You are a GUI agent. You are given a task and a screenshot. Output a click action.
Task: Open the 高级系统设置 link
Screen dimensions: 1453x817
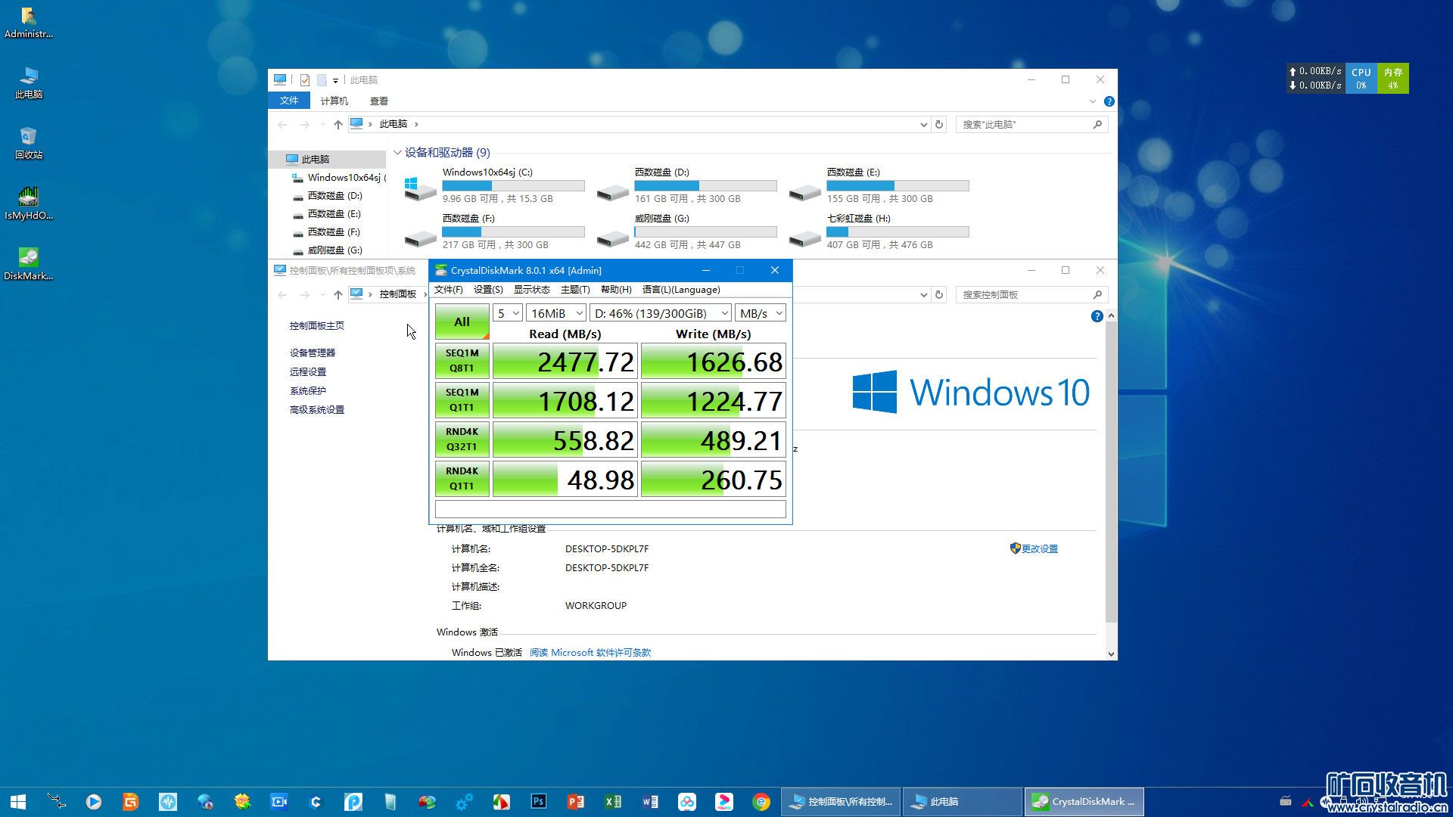coord(316,409)
